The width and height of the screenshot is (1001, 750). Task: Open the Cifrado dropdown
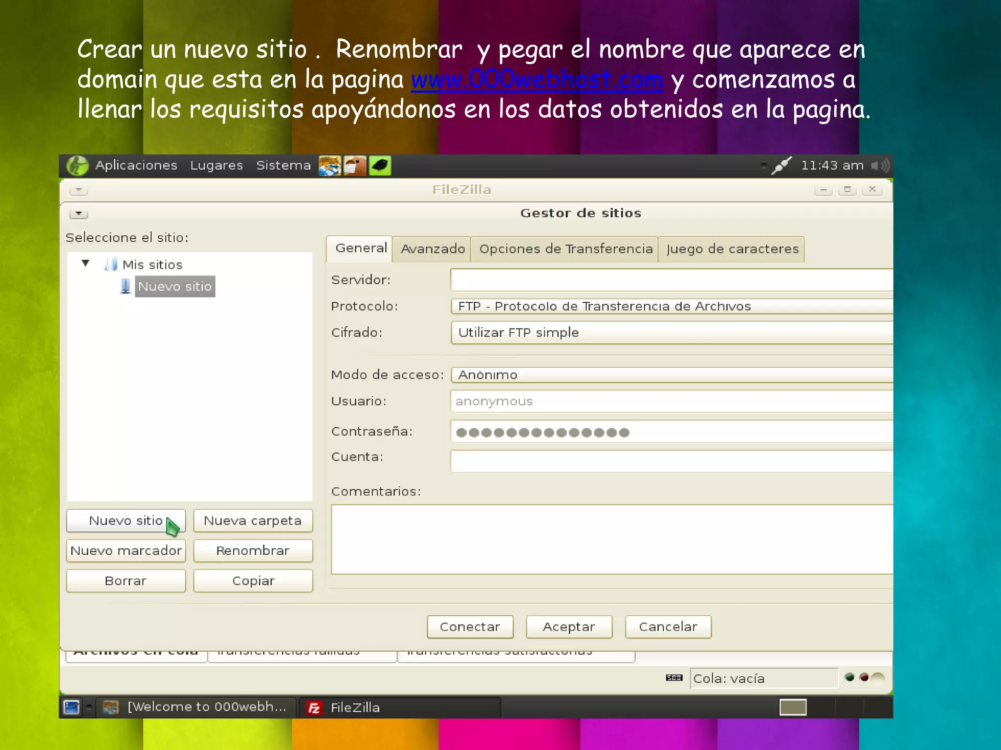tap(672, 333)
